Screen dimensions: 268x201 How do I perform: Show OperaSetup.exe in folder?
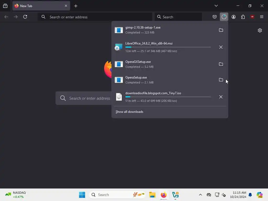click(221, 80)
